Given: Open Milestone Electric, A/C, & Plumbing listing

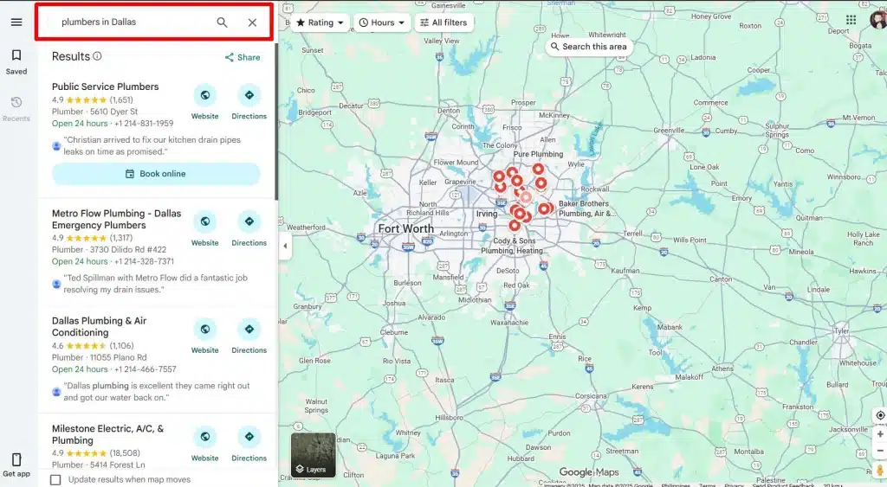Looking at the screenshot, I should point(107,434).
